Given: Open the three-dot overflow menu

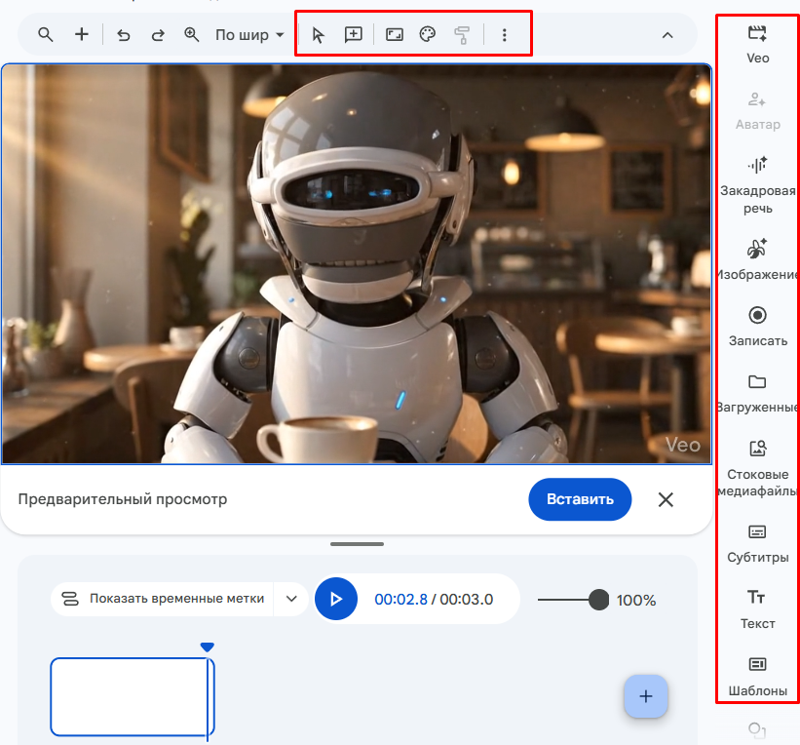Looking at the screenshot, I should tap(504, 34).
